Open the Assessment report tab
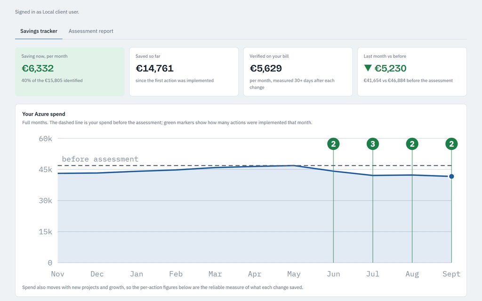This screenshot has height=301, width=482. pos(91,31)
